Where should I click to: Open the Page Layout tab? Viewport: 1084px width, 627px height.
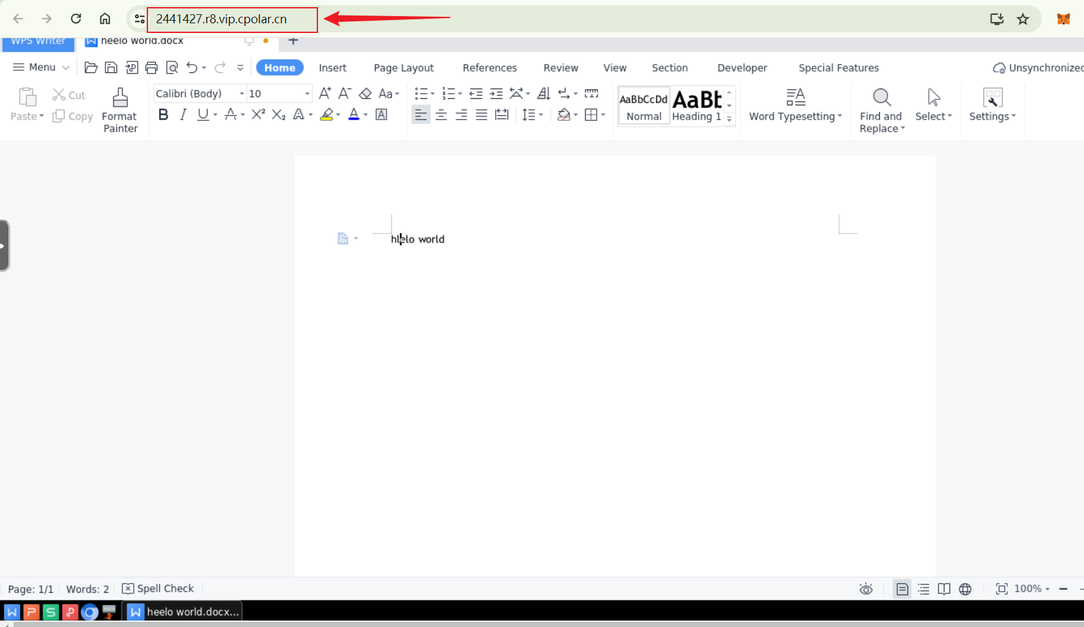tap(403, 68)
